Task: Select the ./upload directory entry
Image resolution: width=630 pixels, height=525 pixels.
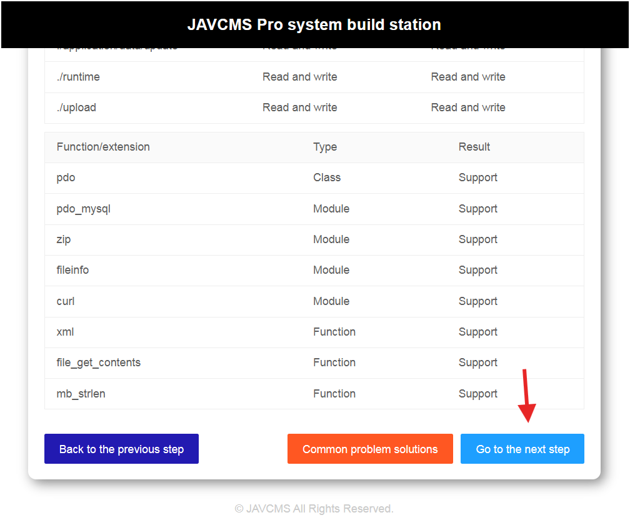Action: (x=76, y=107)
